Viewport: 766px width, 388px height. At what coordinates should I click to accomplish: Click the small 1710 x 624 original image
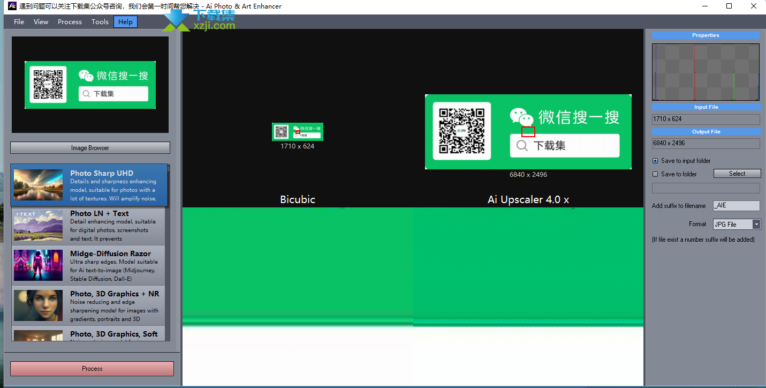pyautogui.click(x=298, y=132)
